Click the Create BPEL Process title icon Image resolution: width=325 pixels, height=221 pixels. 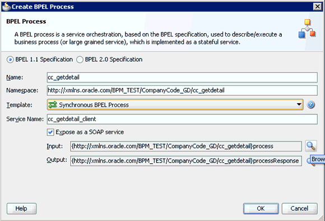(6, 7)
